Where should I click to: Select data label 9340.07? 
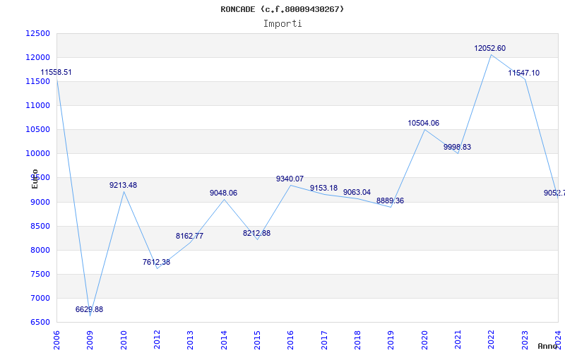coord(290,179)
